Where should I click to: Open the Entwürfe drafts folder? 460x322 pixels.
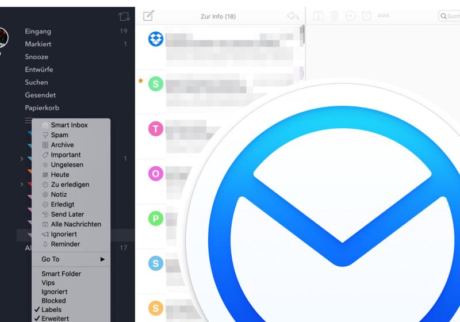click(x=39, y=70)
